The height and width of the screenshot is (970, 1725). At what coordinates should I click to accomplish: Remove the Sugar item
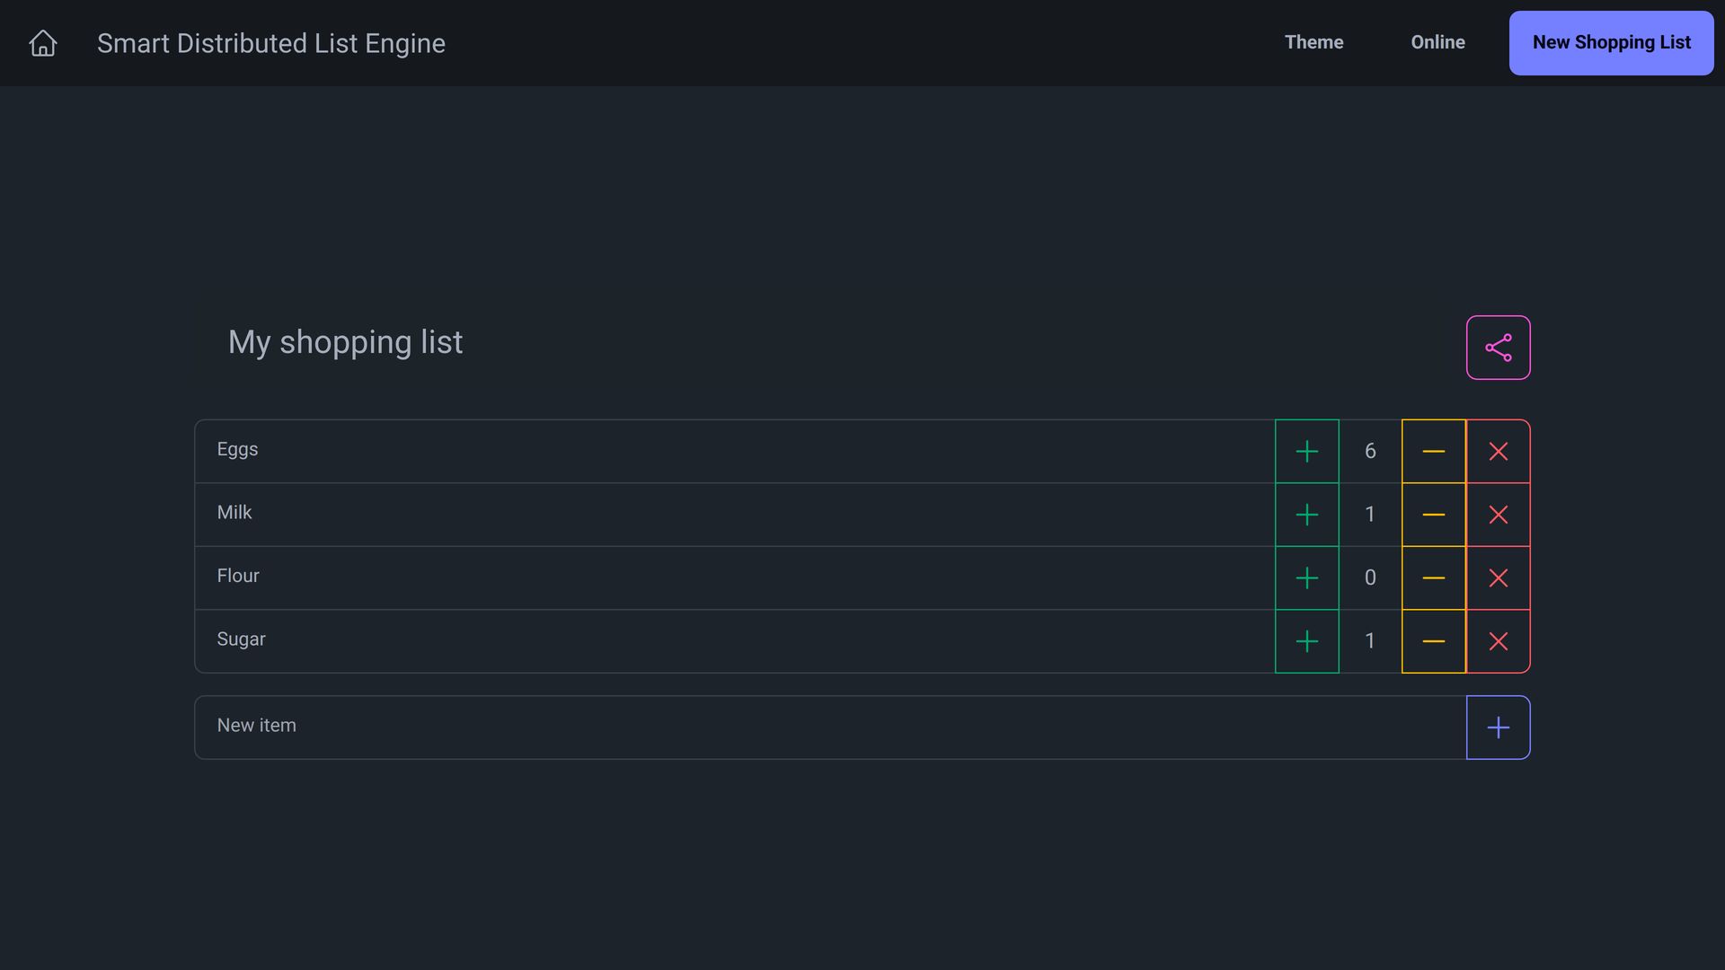tap(1498, 641)
